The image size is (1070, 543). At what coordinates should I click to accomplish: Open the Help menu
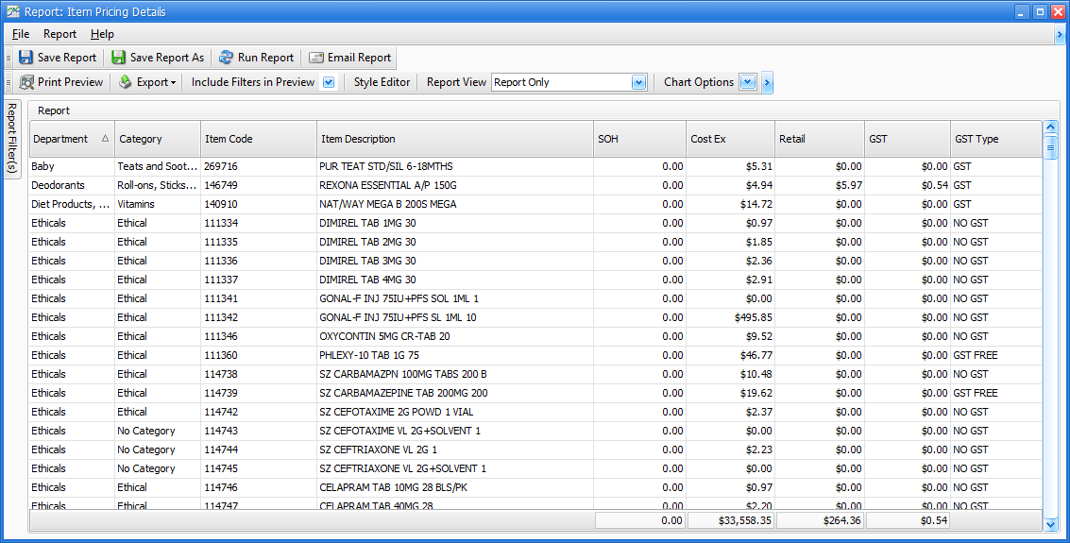pyautogui.click(x=102, y=34)
